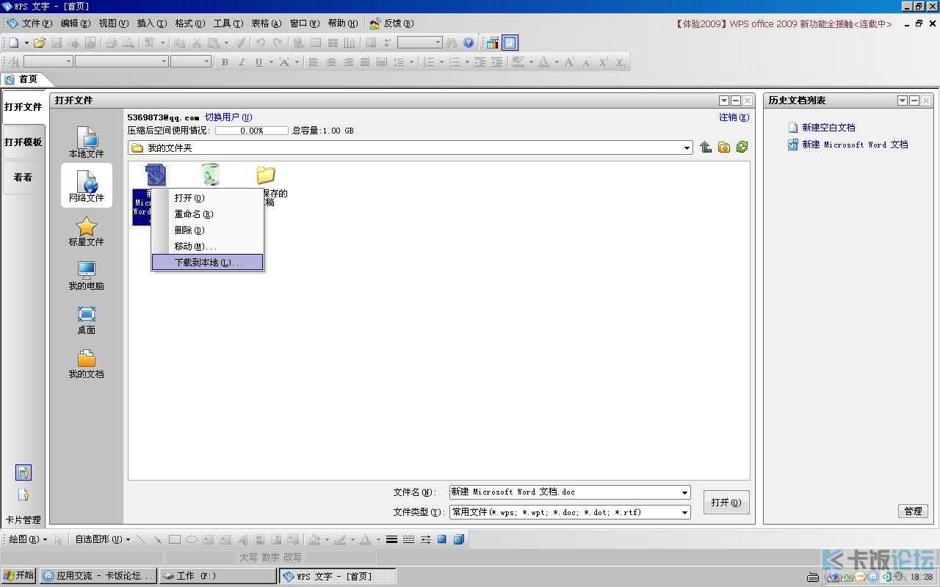Click the Cut scissors icon
Image resolution: width=940 pixels, height=587 pixels.
pyautogui.click(x=197, y=43)
